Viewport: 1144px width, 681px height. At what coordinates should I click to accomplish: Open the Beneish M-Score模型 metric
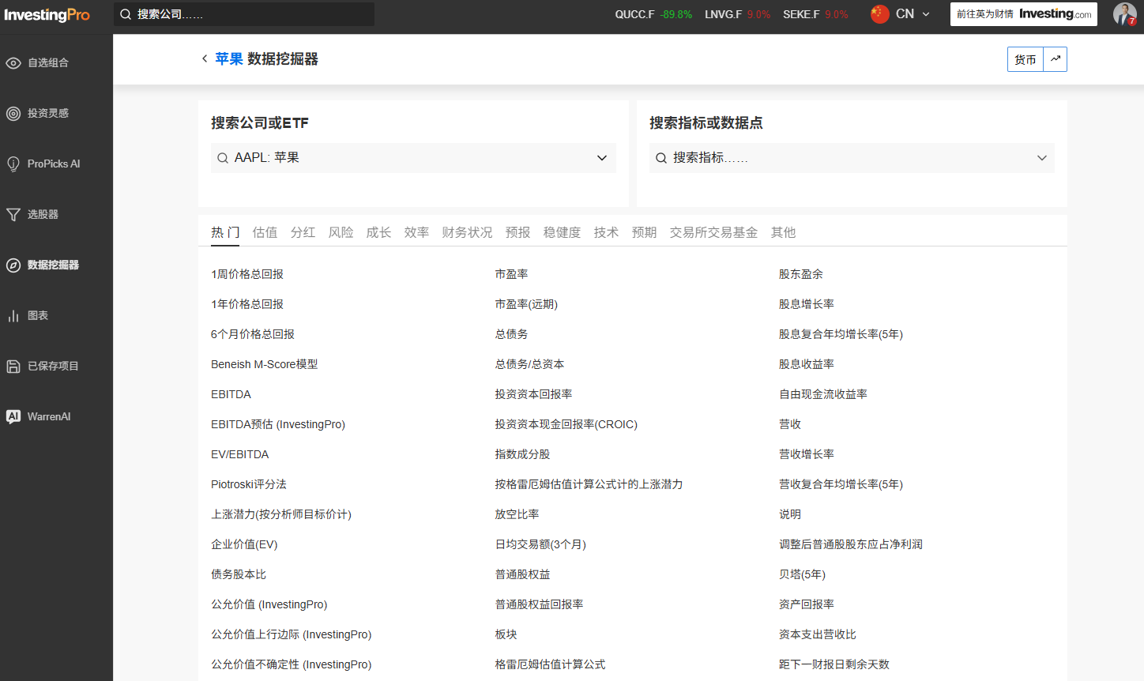coord(265,364)
